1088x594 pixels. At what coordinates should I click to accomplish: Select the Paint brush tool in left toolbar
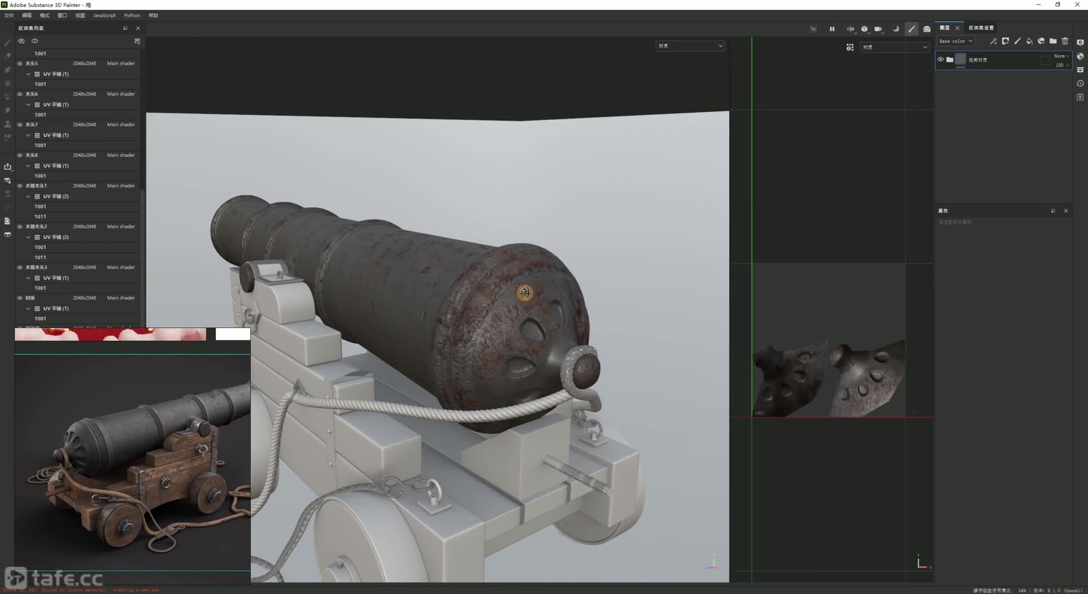7,42
